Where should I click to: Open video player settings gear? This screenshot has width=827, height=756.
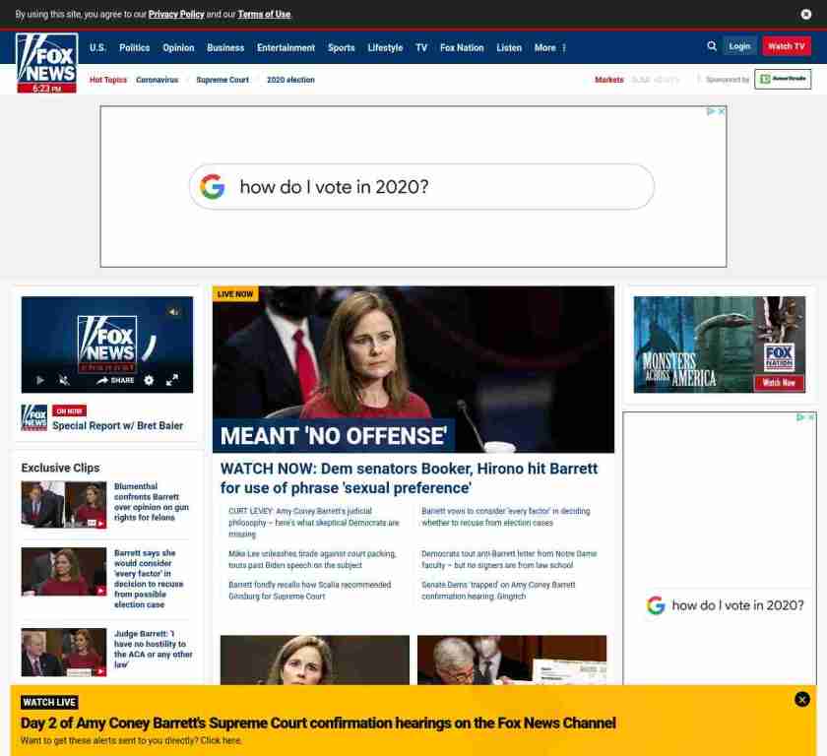[149, 380]
